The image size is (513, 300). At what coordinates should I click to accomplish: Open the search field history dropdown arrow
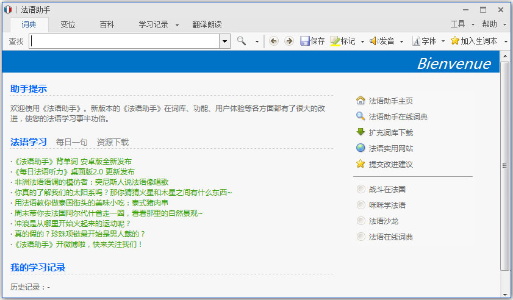tap(224, 41)
